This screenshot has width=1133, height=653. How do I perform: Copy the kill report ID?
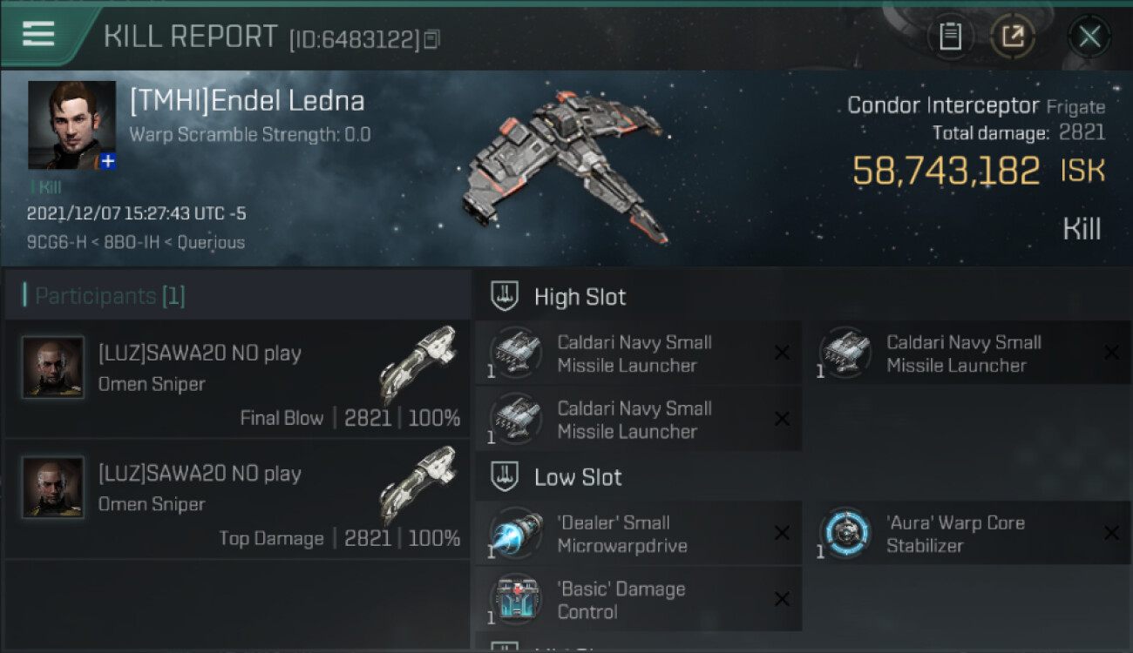point(432,39)
